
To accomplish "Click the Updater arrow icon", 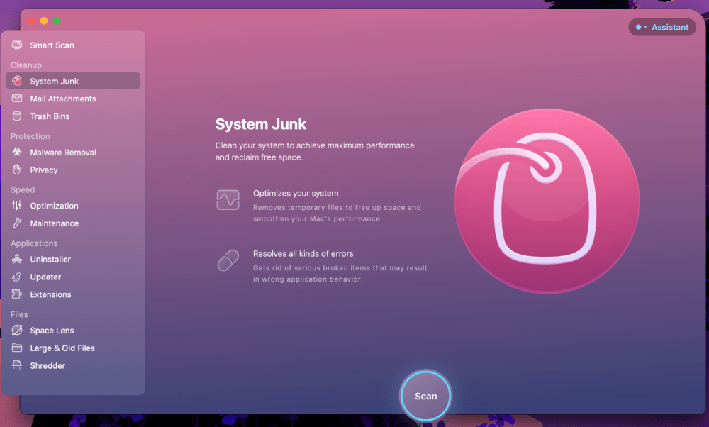I will point(17,277).
